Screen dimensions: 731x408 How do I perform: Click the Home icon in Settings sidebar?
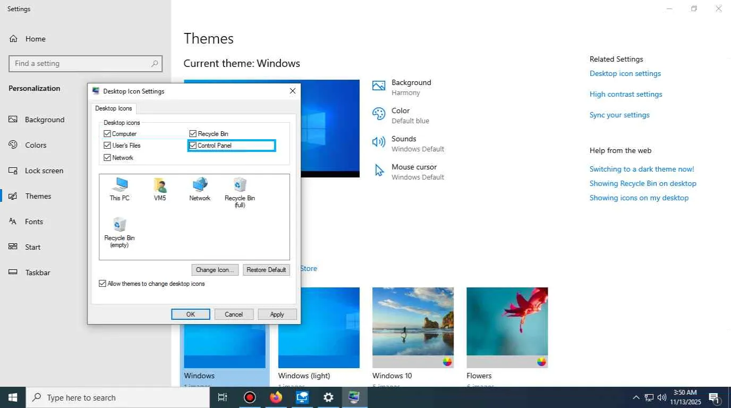14,39
